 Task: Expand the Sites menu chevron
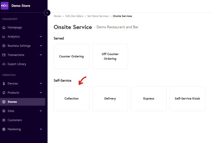pyautogui.click(x=41, y=111)
